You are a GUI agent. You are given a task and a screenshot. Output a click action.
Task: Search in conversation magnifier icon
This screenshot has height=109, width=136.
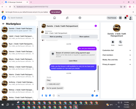click(120, 42)
